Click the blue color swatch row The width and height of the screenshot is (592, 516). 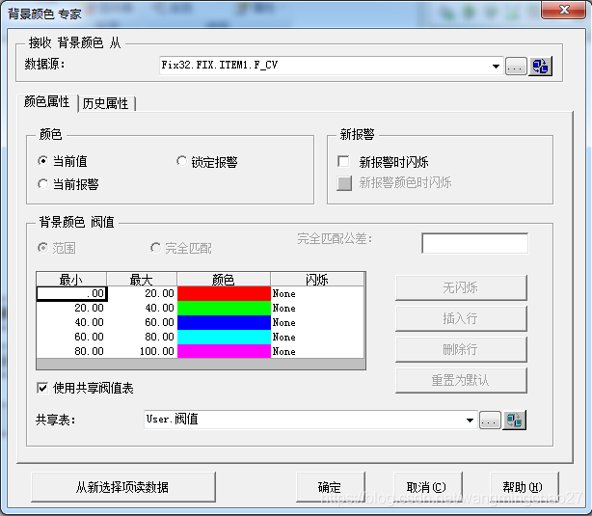(x=224, y=322)
